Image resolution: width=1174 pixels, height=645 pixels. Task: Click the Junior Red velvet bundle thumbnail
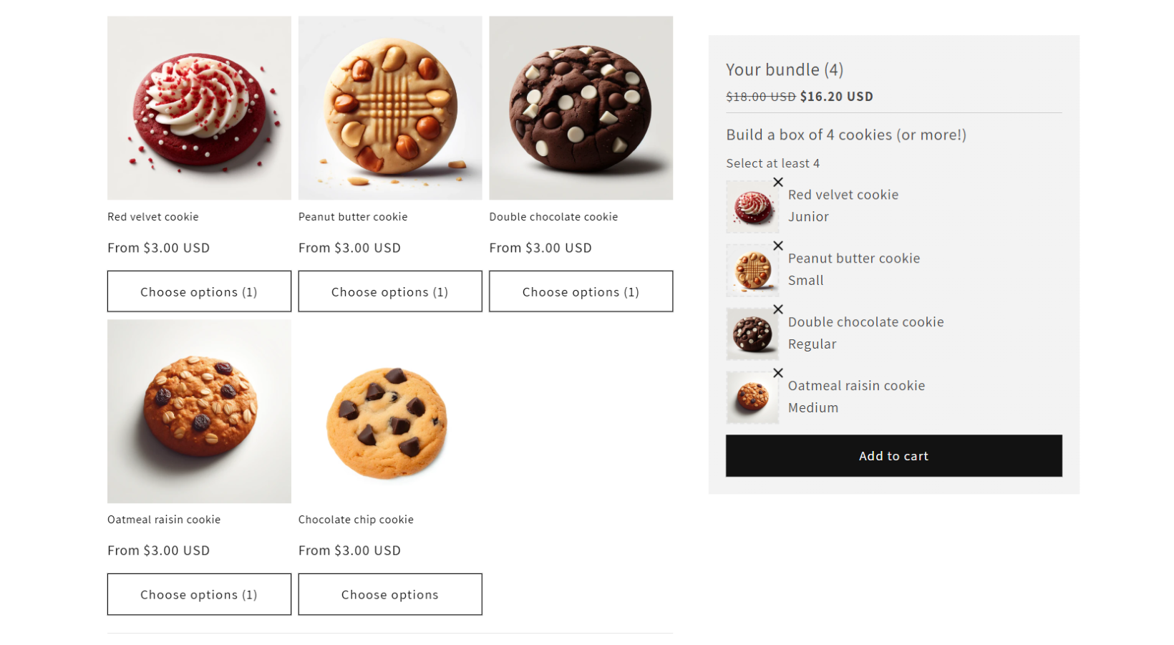752,206
